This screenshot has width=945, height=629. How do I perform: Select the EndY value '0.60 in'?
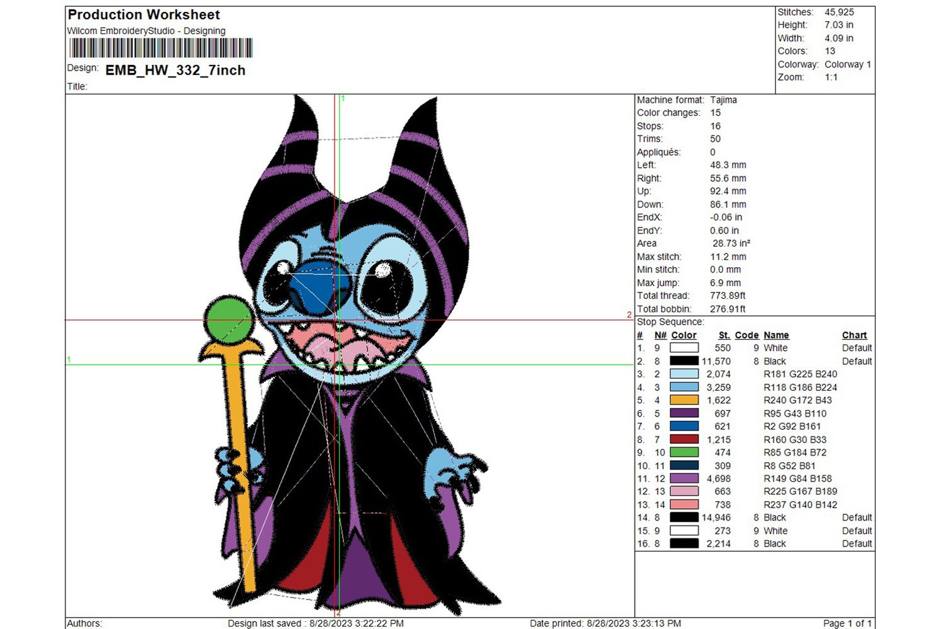[724, 231]
